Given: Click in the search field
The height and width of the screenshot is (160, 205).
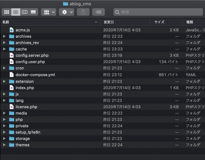Looking at the screenshot, I should click(158, 12).
